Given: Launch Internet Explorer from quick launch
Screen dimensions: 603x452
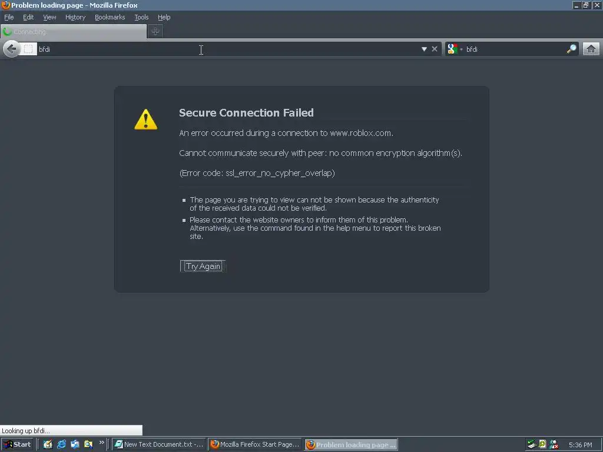Looking at the screenshot, I should (x=61, y=444).
